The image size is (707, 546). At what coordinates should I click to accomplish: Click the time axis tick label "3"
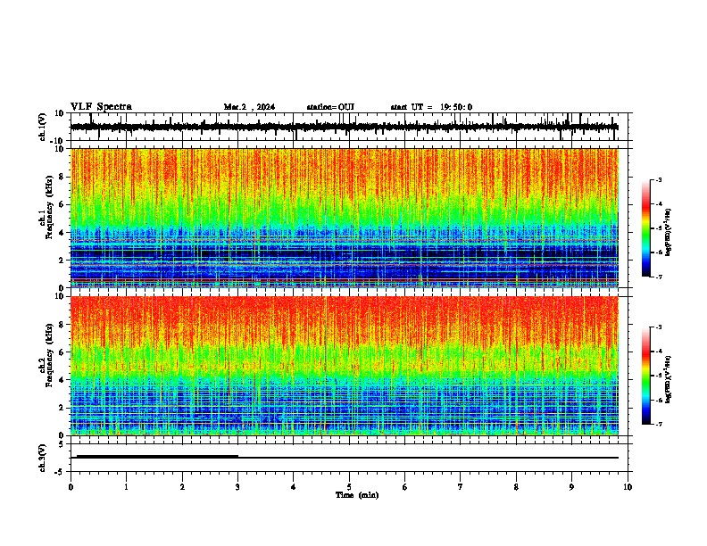pos(237,487)
